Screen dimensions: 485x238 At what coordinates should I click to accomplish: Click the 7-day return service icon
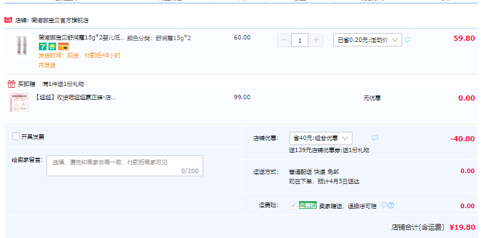(x=42, y=46)
